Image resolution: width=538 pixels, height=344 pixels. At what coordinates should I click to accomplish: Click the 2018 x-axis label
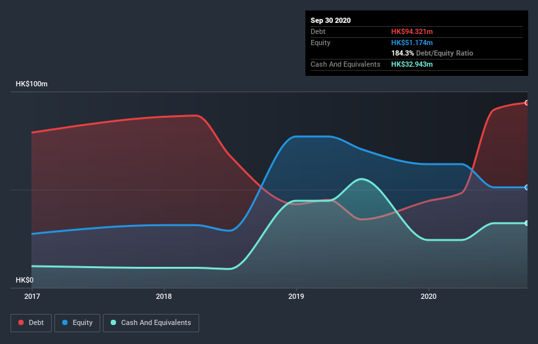(164, 296)
